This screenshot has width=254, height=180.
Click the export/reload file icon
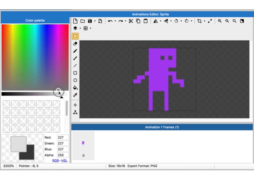click(100, 21)
